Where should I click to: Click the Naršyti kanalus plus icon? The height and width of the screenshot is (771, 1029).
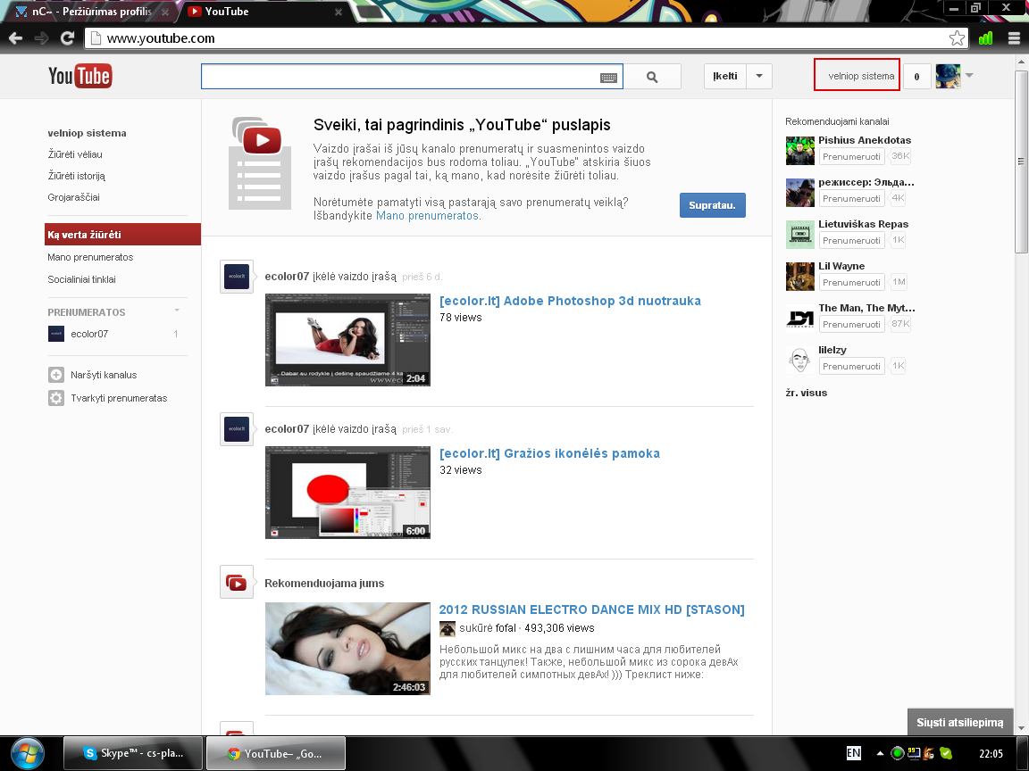coord(56,375)
